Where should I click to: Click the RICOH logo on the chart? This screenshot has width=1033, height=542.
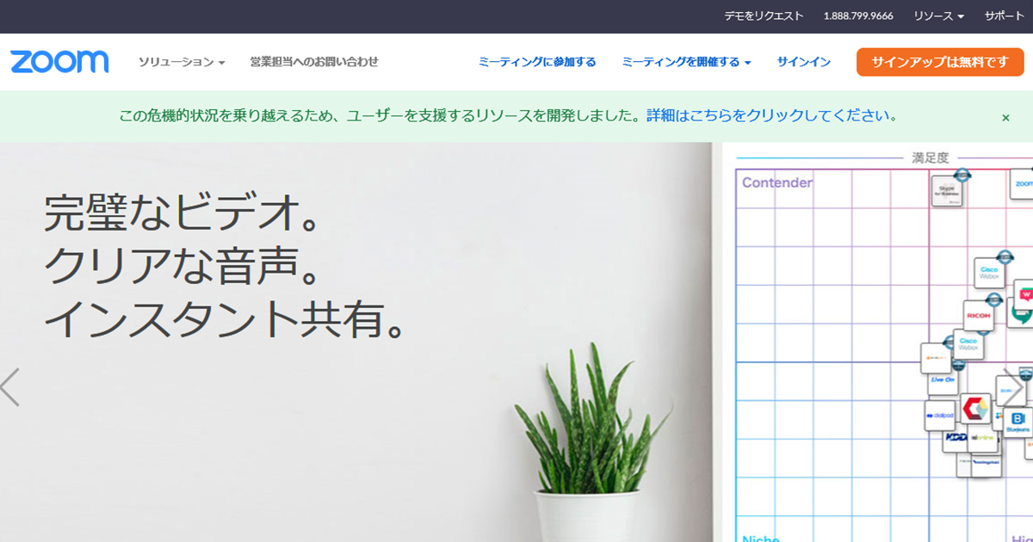click(x=979, y=316)
